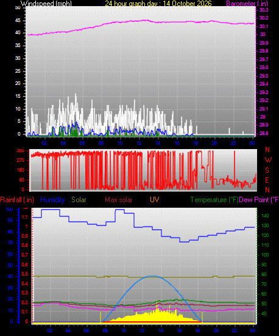The width and height of the screenshot is (279, 336).
Task: Click the green "140" temperature scale value
Action: (x=265, y=216)
